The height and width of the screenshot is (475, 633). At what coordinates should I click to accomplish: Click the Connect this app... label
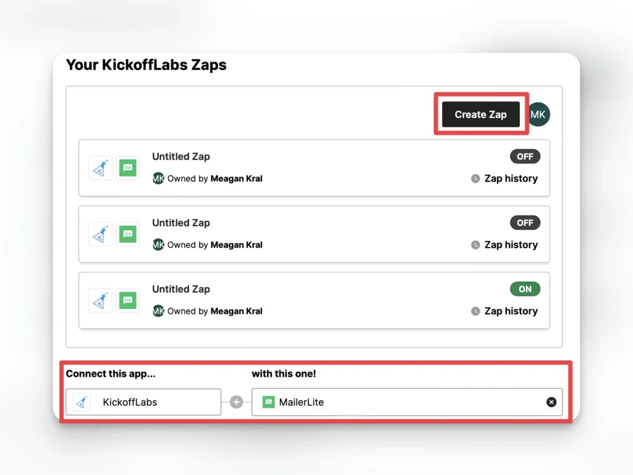[111, 374]
